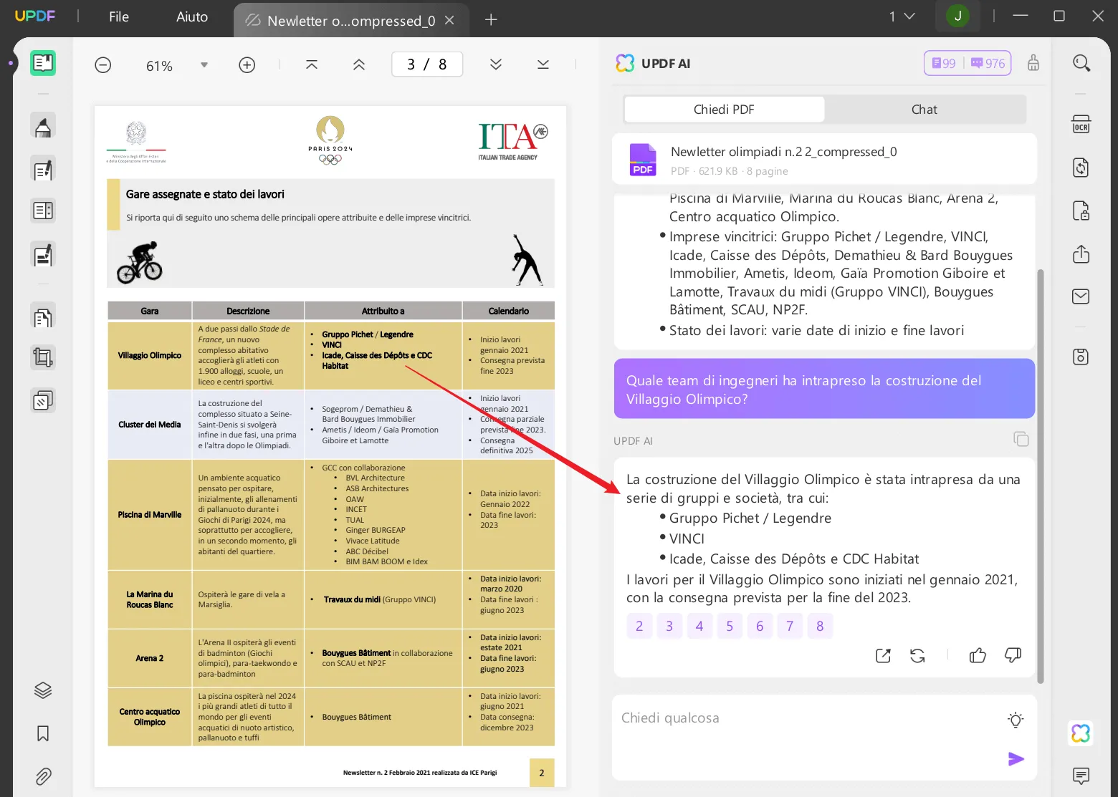
Task: Open the comments panel icon
Action: [1081, 776]
